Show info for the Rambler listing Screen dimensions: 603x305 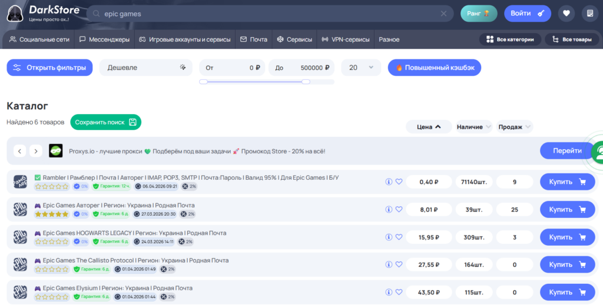[389, 182]
